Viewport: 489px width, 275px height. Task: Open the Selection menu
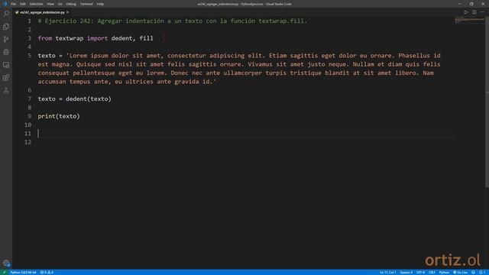36,4
